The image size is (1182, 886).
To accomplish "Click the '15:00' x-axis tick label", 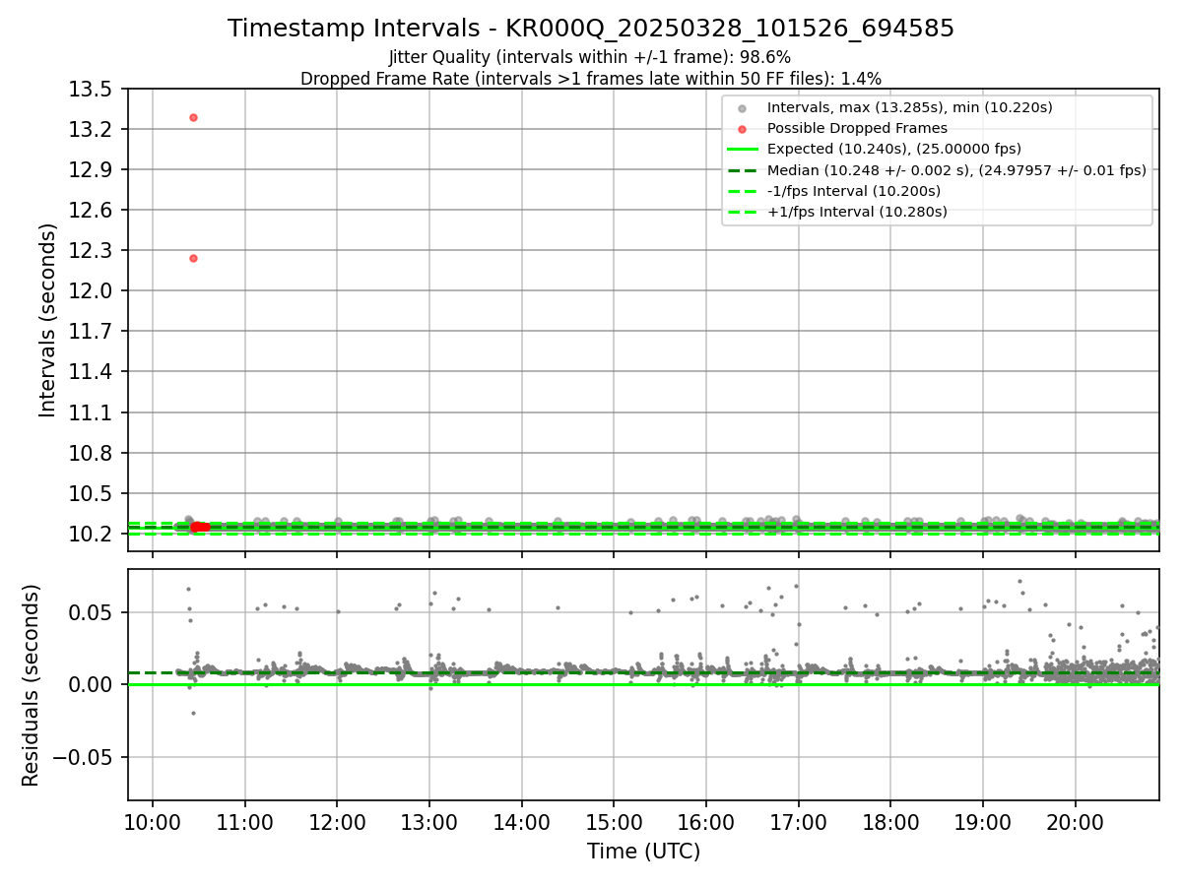I will (x=614, y=821).
